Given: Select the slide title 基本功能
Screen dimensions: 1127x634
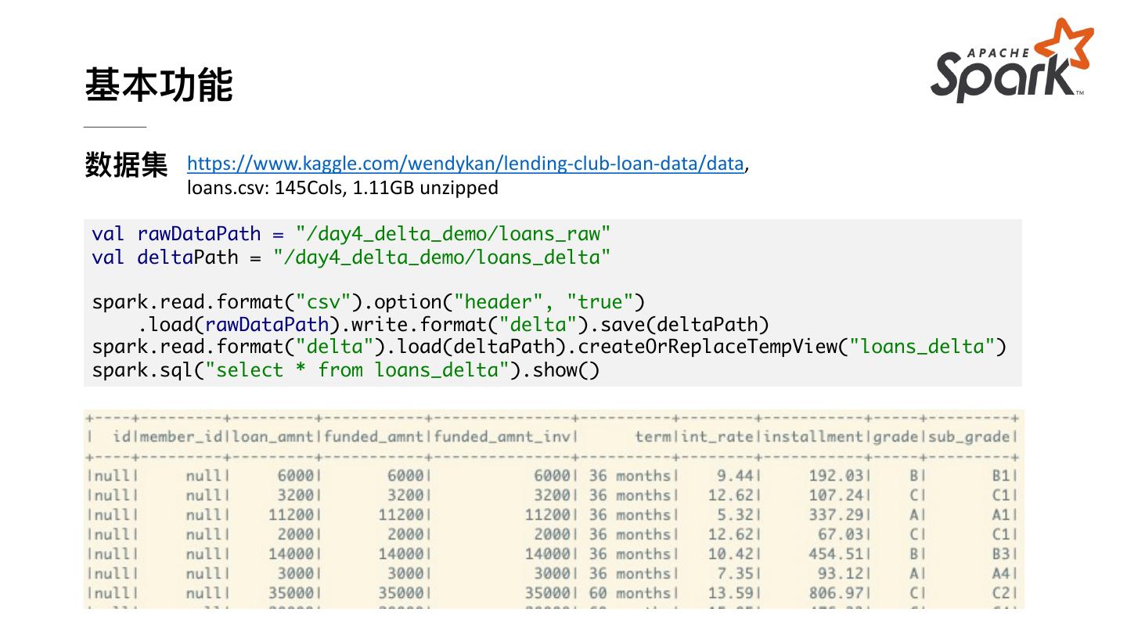Looking at the screenshot, I should coord(159,85).
